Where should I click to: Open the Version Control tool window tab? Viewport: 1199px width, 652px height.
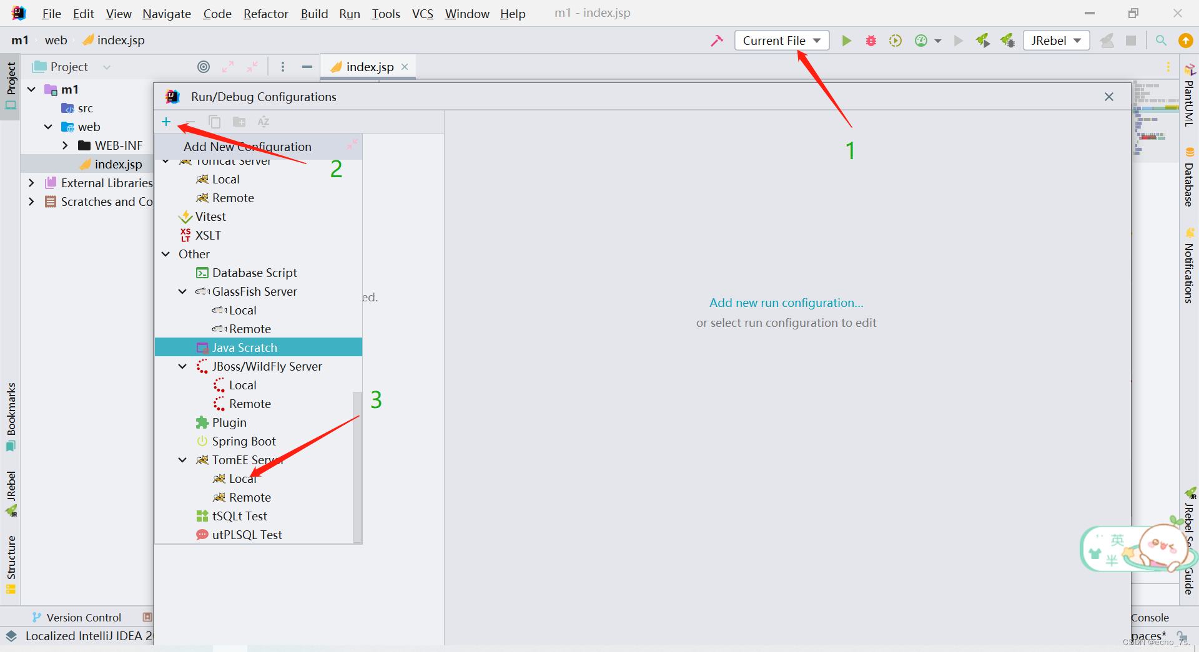point(77,617)
